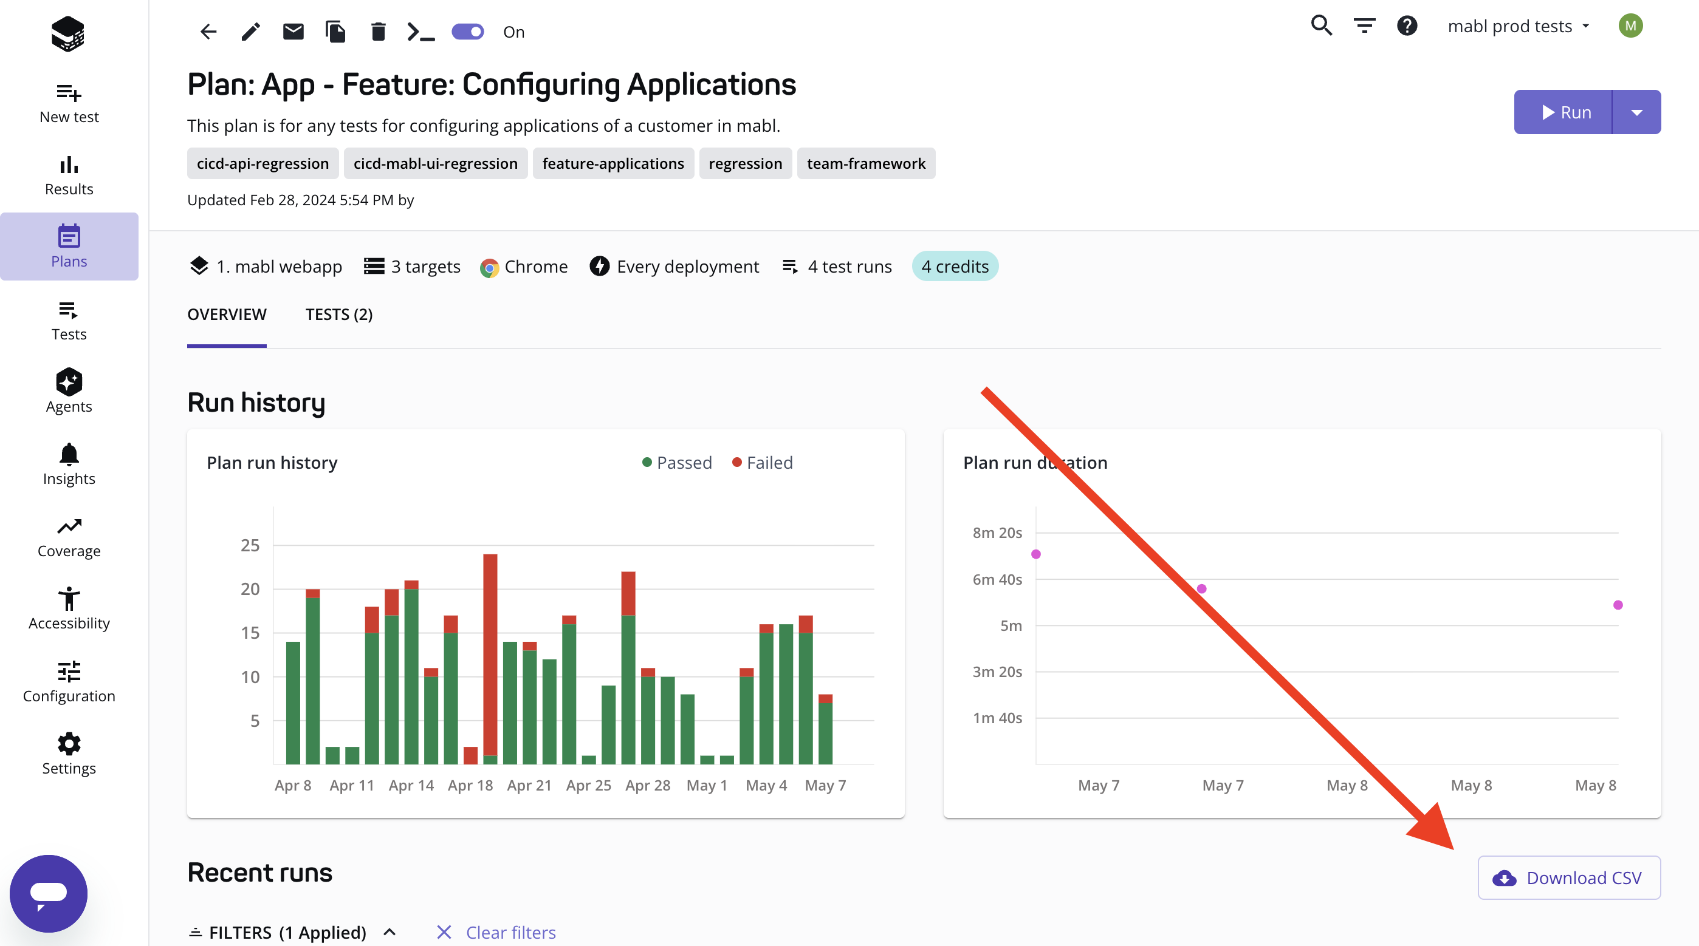The width and height of the screenshot is (1699, 946).
Task: Switch to the TESTS (2) tab
Action: pos(339,315)
